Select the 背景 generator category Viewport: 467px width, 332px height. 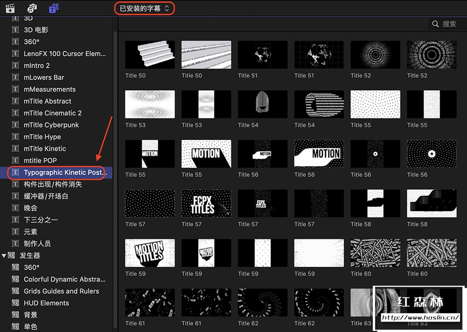click(57, 315)
